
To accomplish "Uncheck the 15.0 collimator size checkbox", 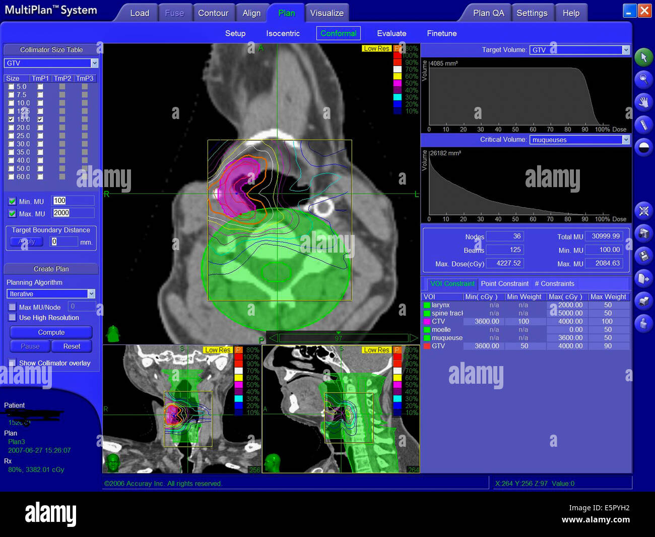I will 11,120.
